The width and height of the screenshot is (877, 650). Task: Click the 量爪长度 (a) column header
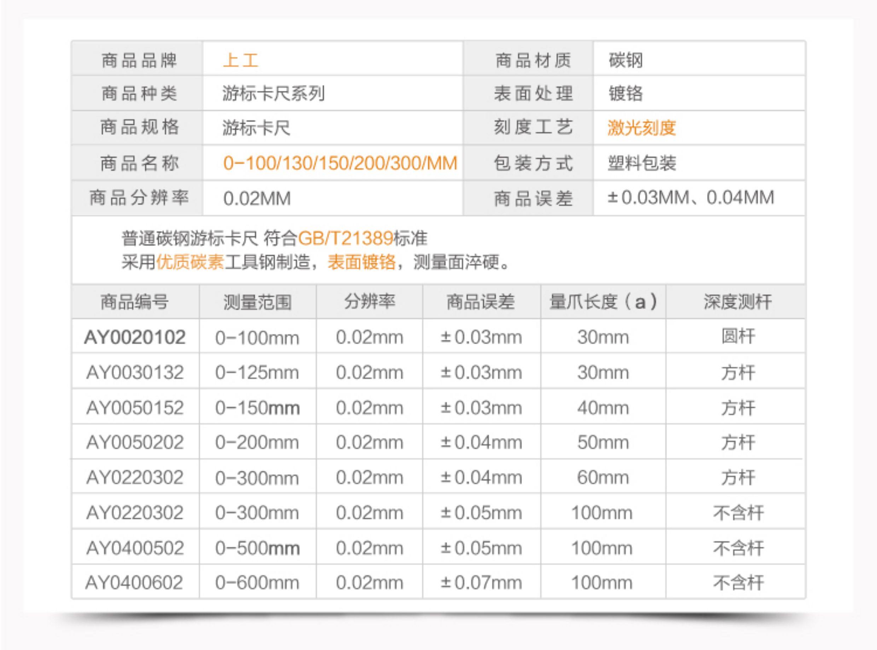(603, 302)
